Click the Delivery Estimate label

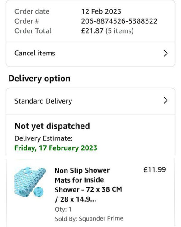click(x=43, y=138)
